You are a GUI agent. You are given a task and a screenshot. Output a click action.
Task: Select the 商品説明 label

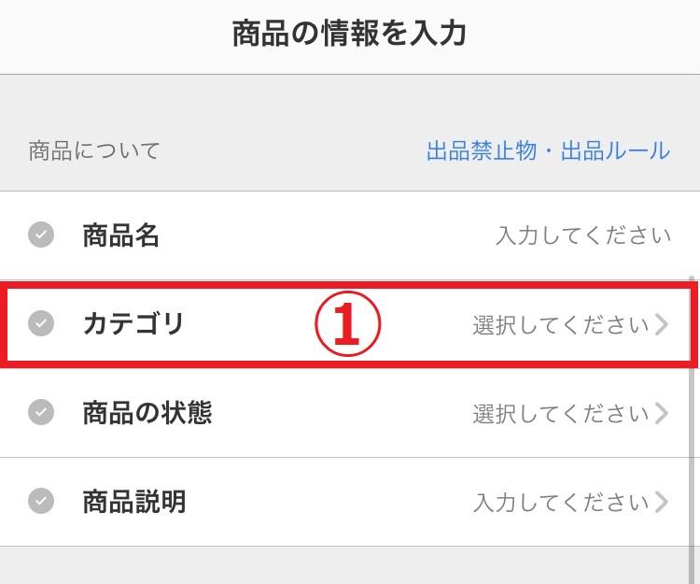pyautogui.click(x=134, y=501)
